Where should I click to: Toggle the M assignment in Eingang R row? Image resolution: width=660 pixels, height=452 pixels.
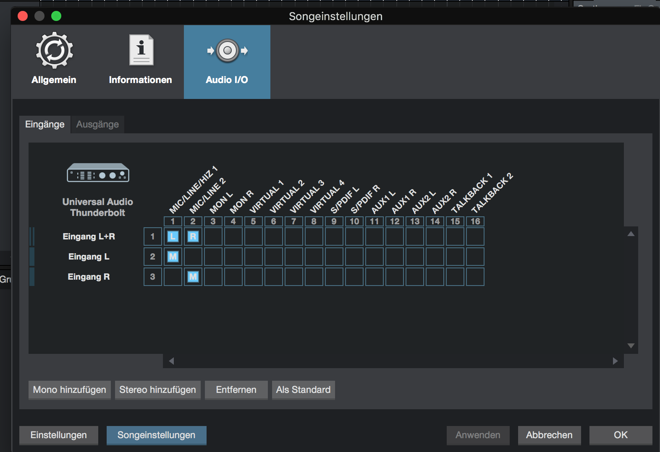(x=193, y=277)
